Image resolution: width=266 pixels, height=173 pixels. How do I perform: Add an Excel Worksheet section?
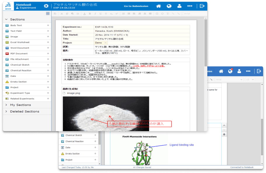(x=48, y=42)
